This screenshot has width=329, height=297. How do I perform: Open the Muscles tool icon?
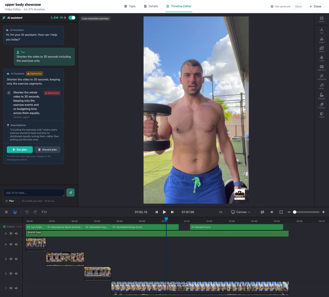[x=322, y=96]
